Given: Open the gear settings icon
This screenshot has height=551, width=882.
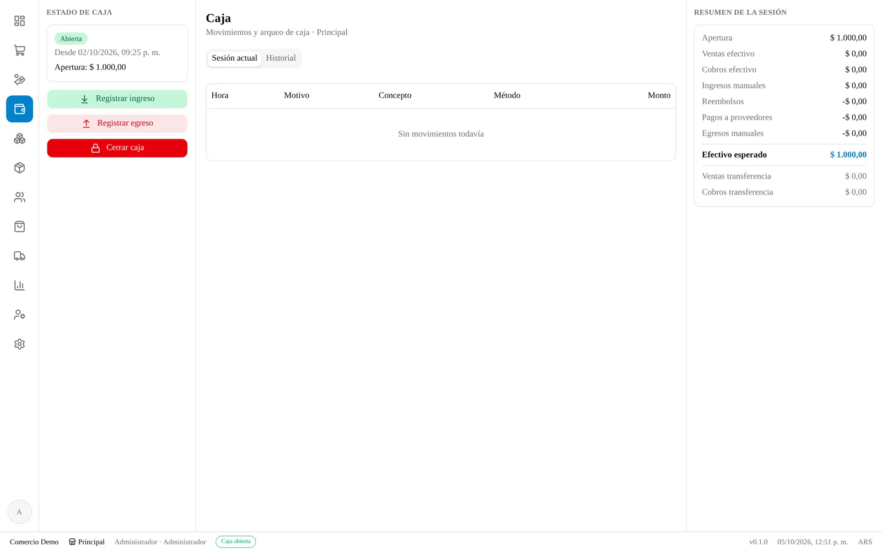Looking at the screenshot, I should click(19, 344).
